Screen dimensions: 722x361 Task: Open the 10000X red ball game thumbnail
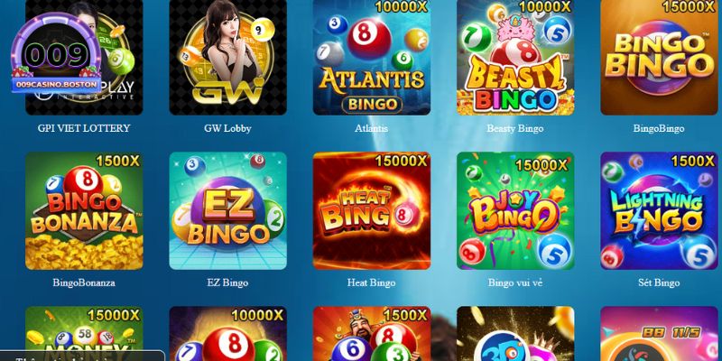pos(228,334)
